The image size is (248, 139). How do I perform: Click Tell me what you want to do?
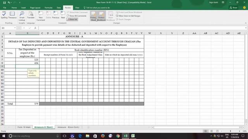click(x=96, y=8)
